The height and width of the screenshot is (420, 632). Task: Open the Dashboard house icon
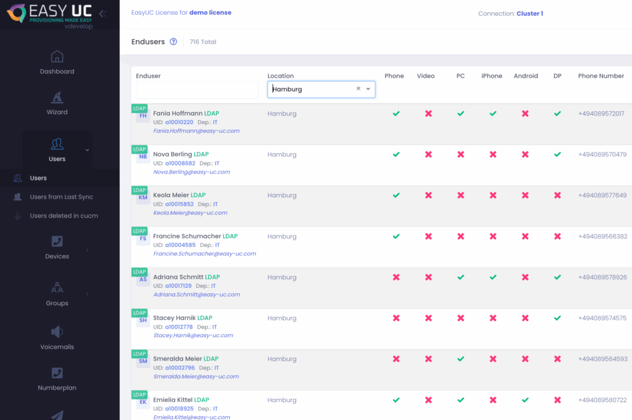pos(57,57)
